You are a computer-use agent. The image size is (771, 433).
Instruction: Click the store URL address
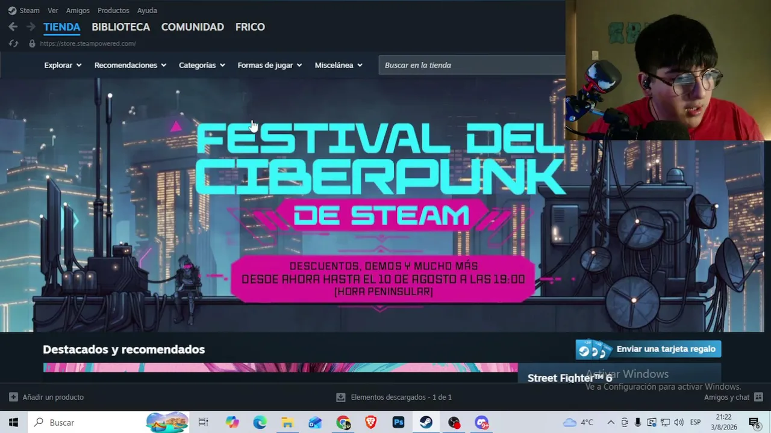click(88, 43)
